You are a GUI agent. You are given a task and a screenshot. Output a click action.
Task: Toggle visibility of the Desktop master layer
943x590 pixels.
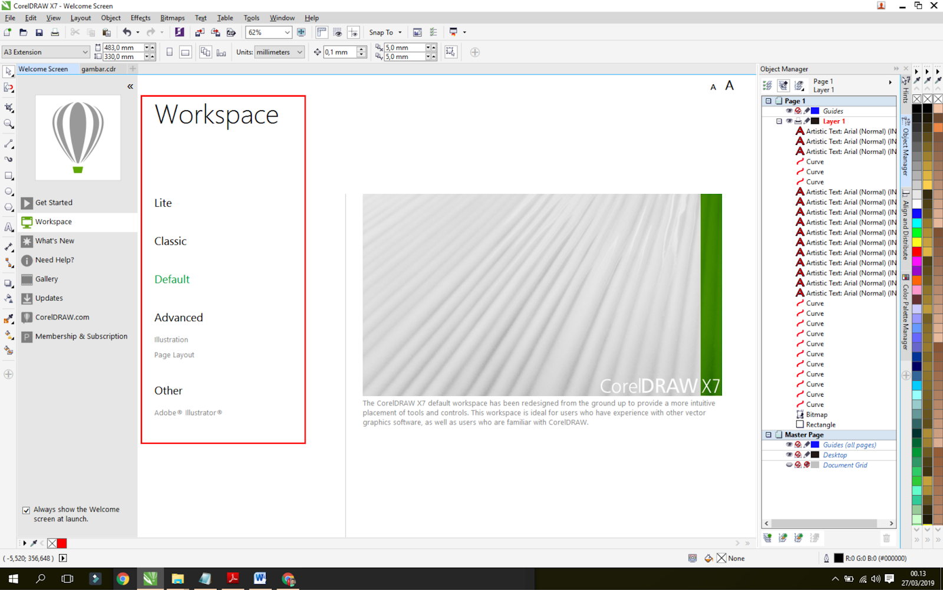coord(789,455)
